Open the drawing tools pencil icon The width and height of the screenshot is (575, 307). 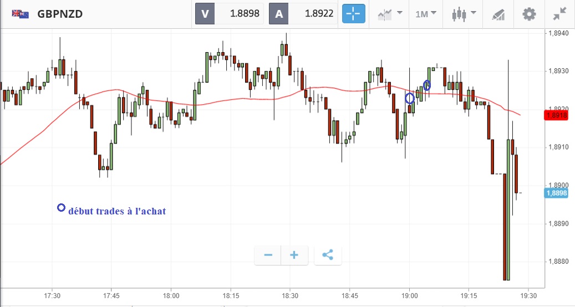pyautogui.click(x=498, y=14)
